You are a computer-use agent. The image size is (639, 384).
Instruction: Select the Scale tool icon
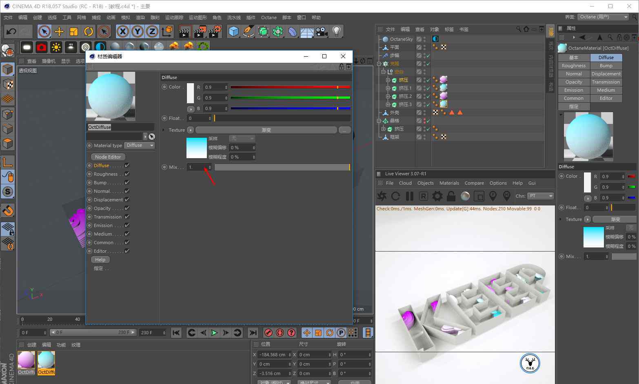point(74,31)
